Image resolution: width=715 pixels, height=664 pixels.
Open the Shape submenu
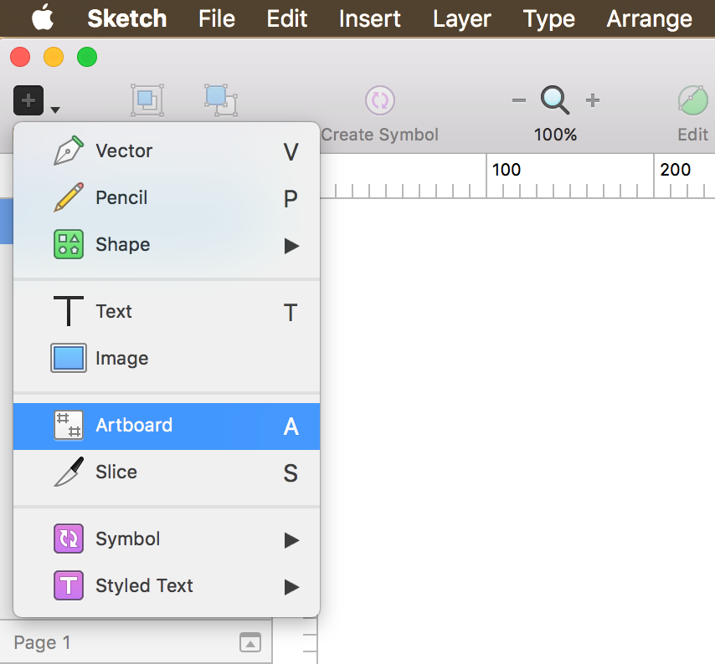pos(167,245)
